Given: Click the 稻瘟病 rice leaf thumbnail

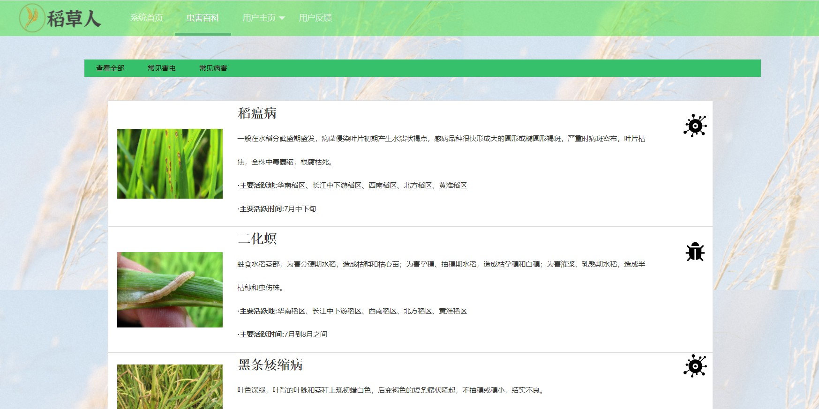Looking at the screenshot, I should click(x=170, y=164).
